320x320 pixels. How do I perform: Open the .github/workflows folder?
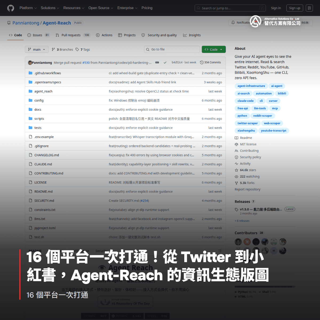click(47, 73)
